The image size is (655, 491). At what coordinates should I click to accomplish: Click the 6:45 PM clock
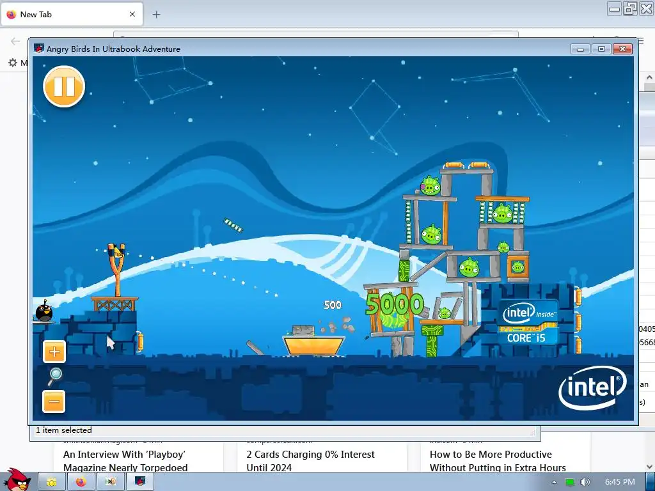620,482
